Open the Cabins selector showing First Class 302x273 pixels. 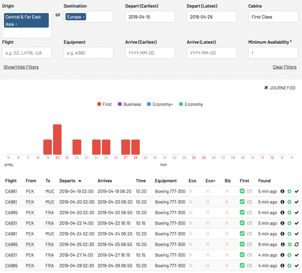273,17
